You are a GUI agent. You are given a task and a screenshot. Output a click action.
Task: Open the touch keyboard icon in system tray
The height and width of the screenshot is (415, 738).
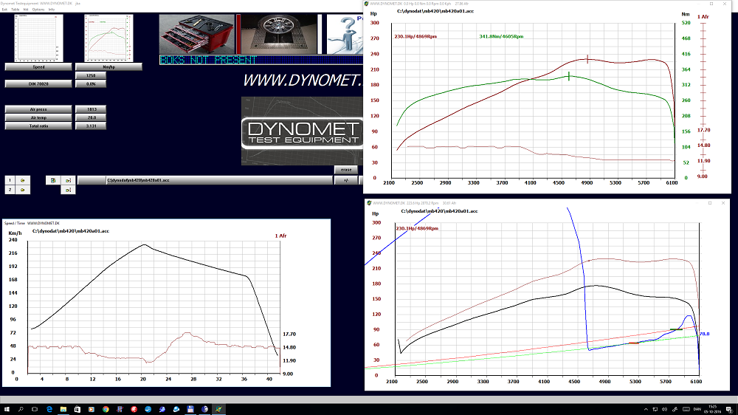coord(686,409)
